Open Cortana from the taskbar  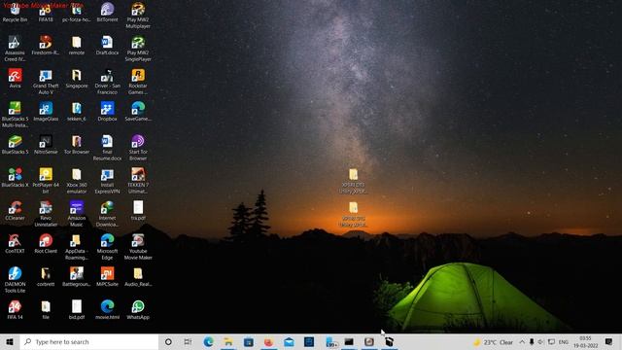168,342
